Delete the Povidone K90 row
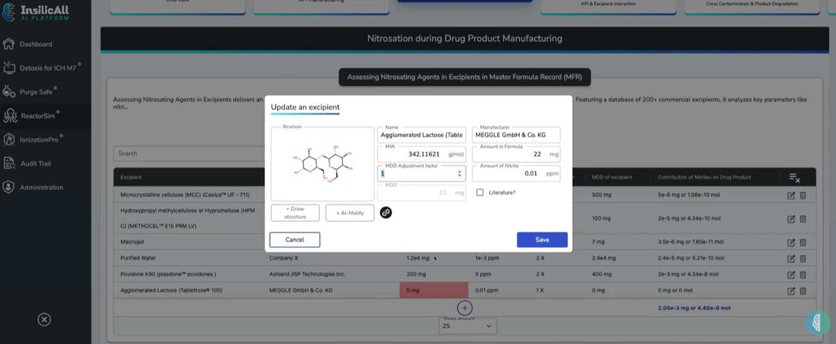 click(802, 275)
